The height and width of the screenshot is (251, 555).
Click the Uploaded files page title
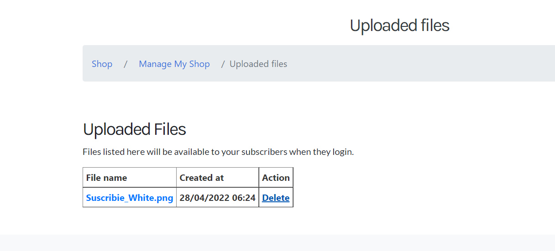point(400,26)
